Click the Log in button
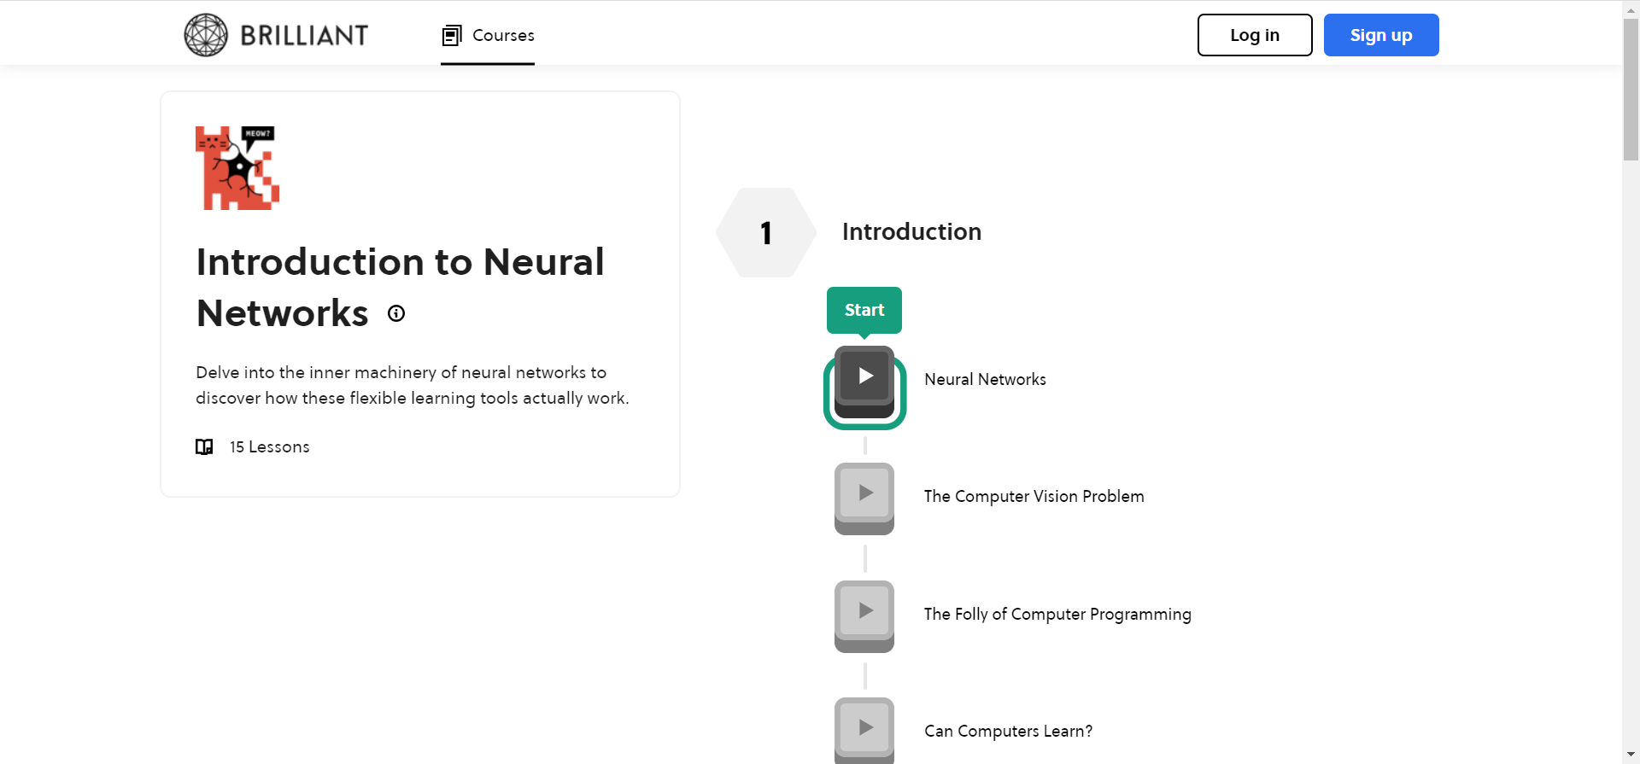The image size is (1640, 764). pyautogui.click(x=1254, y=35)
